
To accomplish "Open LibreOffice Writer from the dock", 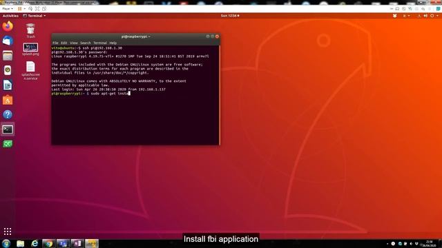I will pos(8,85).
